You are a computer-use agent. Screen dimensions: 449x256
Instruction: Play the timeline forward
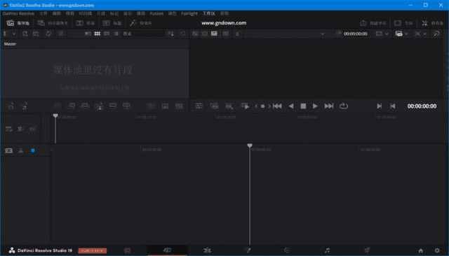(x=315, y=106)
